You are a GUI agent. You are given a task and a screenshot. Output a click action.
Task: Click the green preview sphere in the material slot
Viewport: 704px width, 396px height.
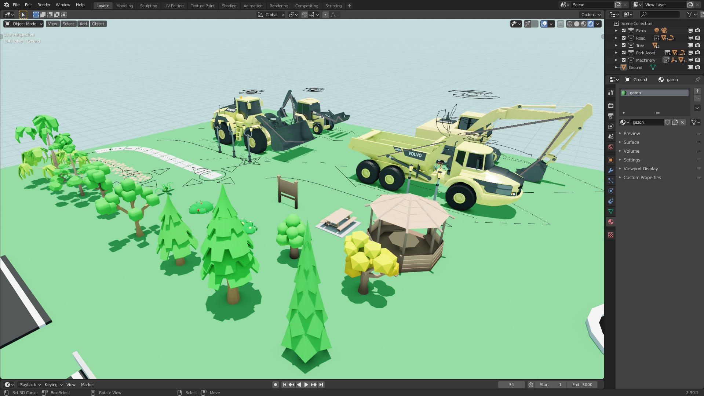(x=623, y=93)
